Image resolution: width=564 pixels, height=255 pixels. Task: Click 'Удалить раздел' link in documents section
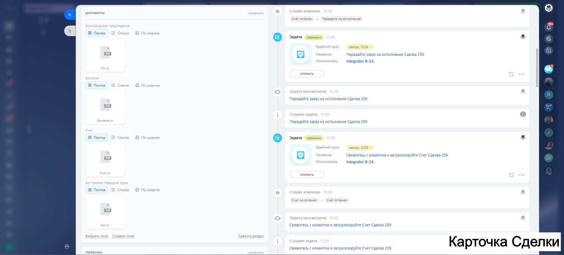point(251,236)
